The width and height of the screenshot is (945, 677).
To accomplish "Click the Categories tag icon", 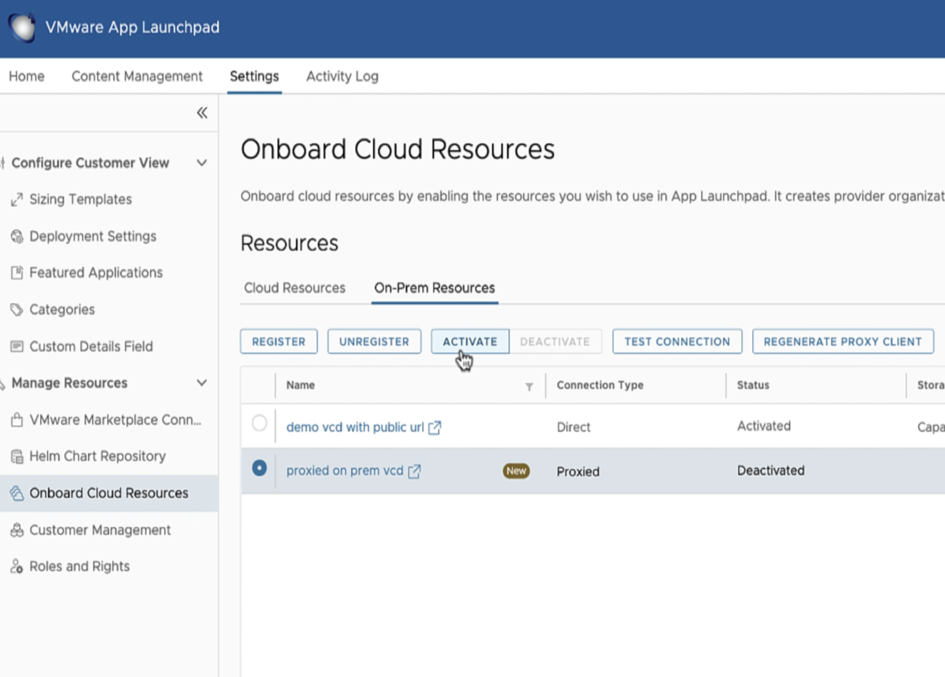I will pos(17,309).
